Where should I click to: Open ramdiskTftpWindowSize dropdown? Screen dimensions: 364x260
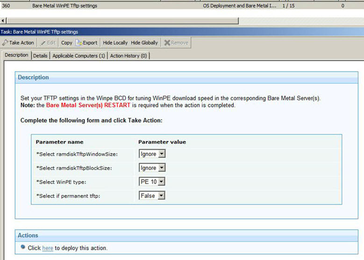(152, 154)
